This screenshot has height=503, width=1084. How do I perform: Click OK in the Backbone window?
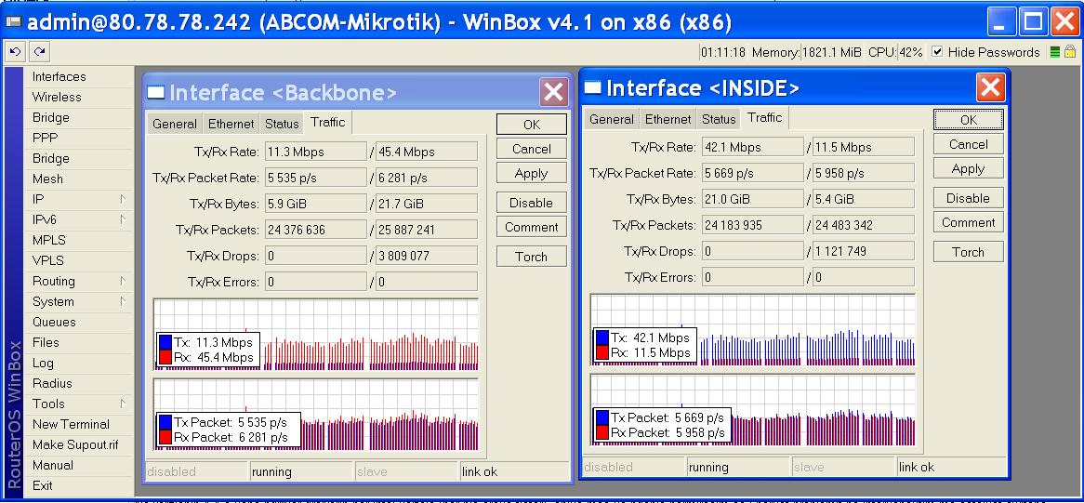pos(531,125)
